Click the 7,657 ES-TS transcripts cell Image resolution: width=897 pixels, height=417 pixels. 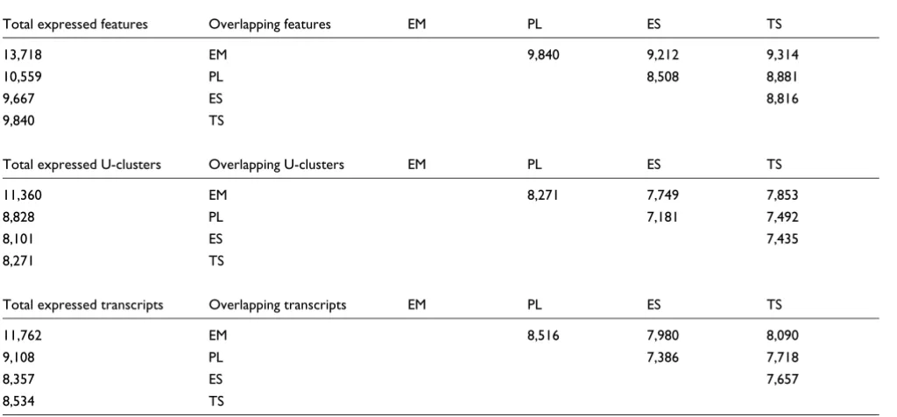(782, 379)
